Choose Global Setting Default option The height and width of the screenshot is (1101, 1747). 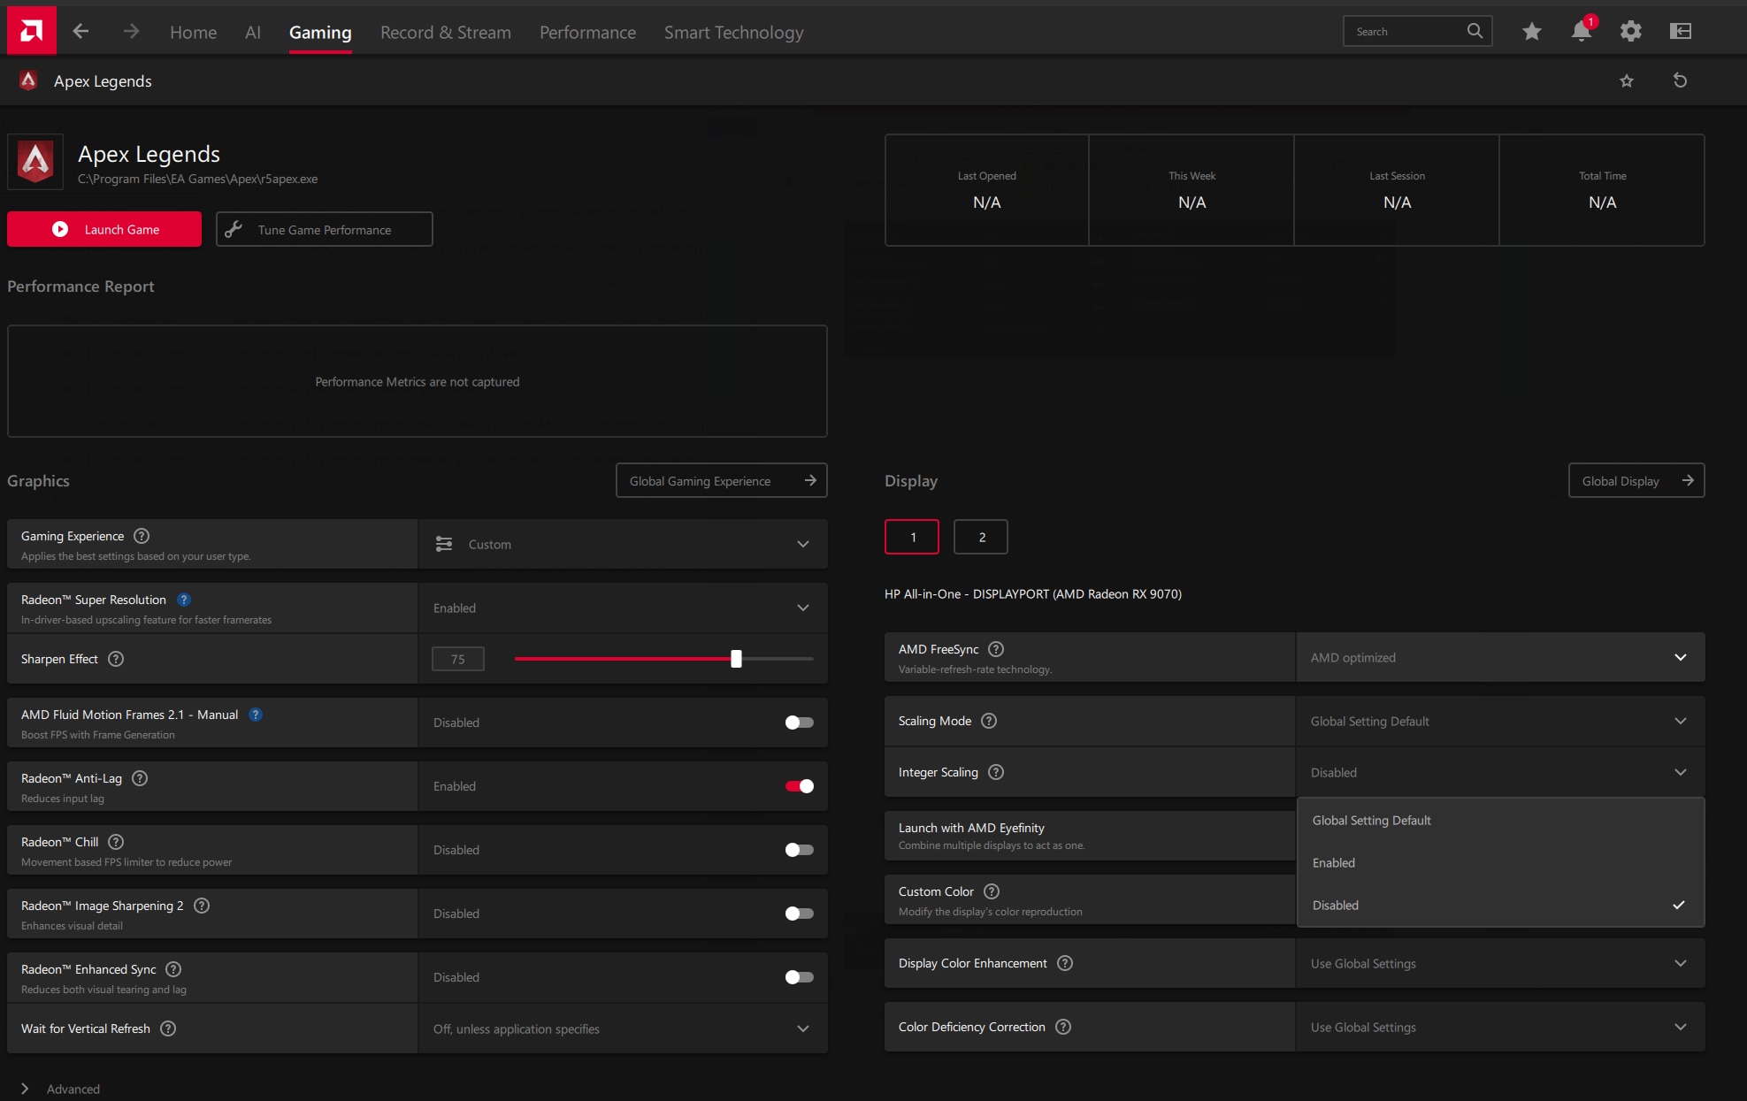point(1500,821)
